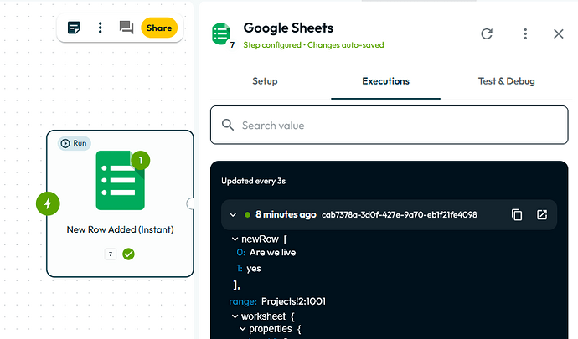
Task: Click the green badge numbered 1 on node
Action: (141, 160)
